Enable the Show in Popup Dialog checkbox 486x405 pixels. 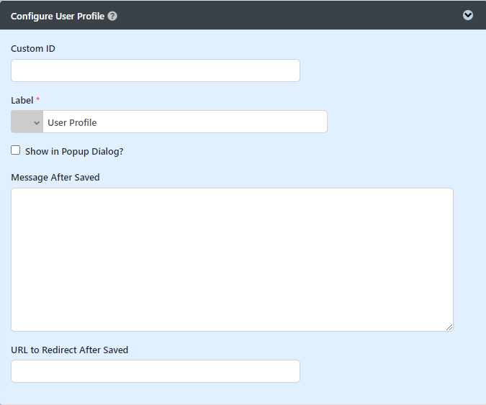click(x=16, y=151)
